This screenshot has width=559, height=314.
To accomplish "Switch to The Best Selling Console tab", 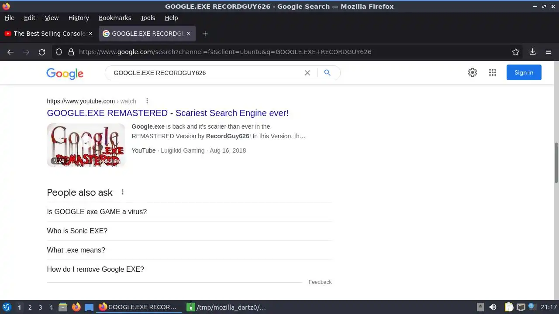I will click(48, 34).
